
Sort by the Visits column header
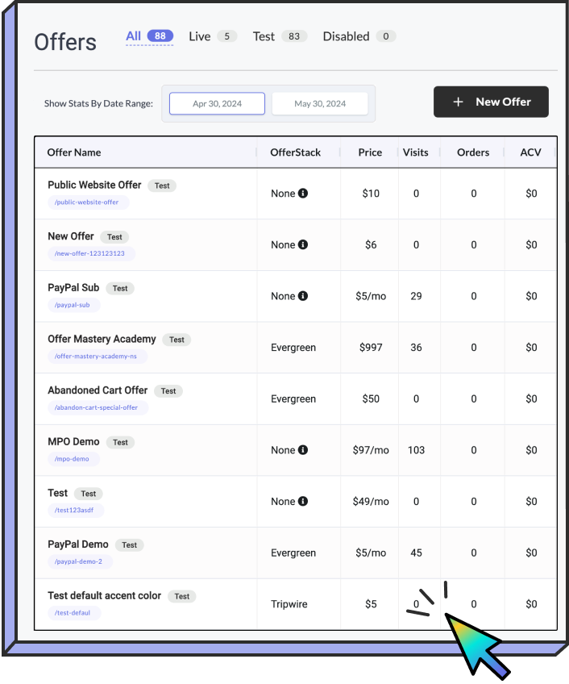416,152
